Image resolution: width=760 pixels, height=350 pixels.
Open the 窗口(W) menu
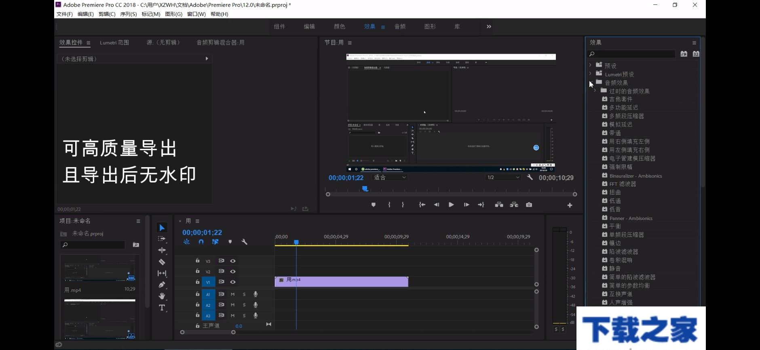(x=196, y=14)
